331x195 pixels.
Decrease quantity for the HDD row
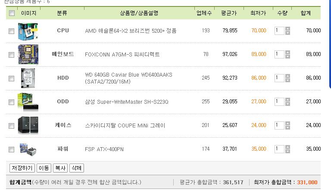287,80
